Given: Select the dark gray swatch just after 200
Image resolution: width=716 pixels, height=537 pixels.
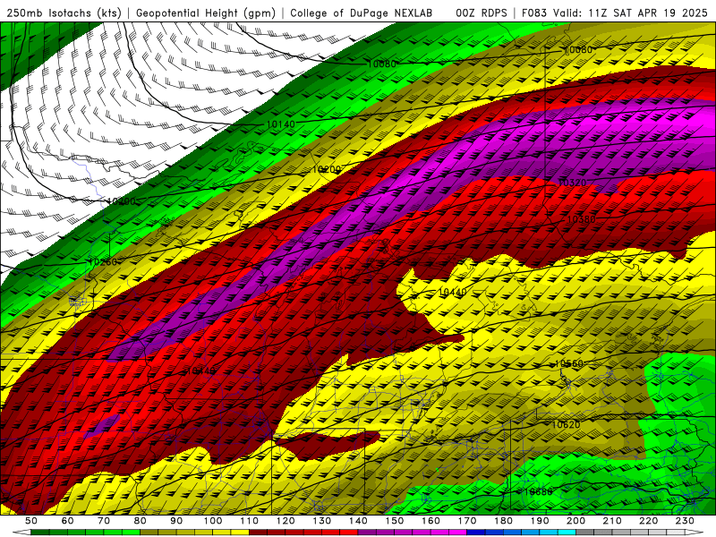Looking at the screenshot, I should 585,533.
